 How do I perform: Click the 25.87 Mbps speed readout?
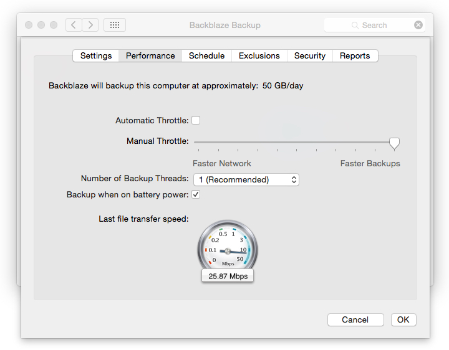[x=228, y=277]
